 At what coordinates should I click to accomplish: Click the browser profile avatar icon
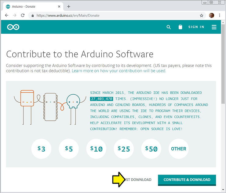click(212, 15)
